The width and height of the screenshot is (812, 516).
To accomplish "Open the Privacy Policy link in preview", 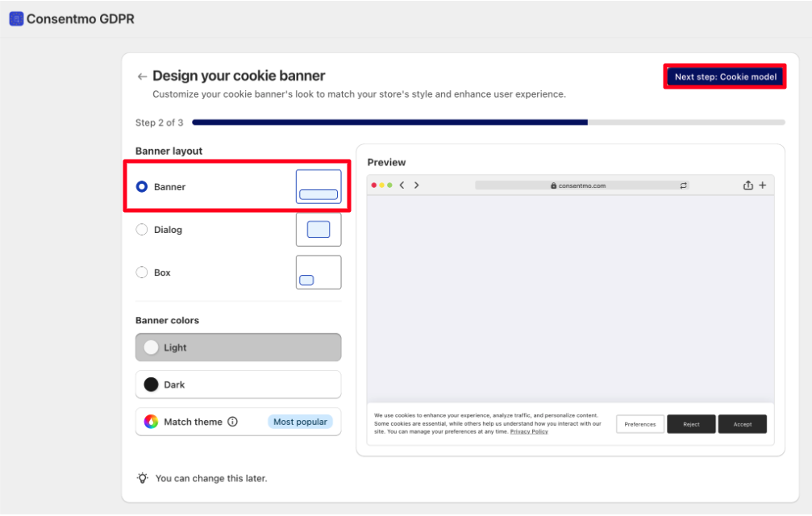I will (529, 431).
